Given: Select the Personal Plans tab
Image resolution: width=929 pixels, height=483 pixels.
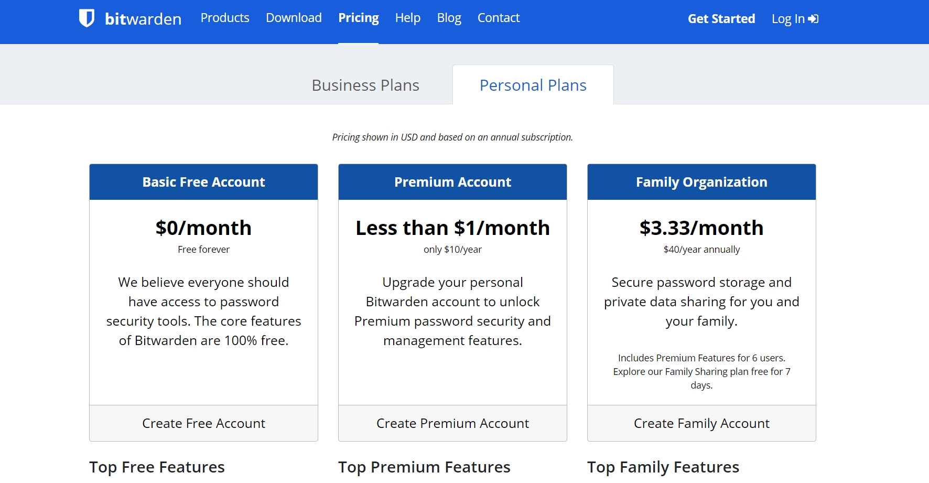Looking at the screenshot, I should 533,85.
